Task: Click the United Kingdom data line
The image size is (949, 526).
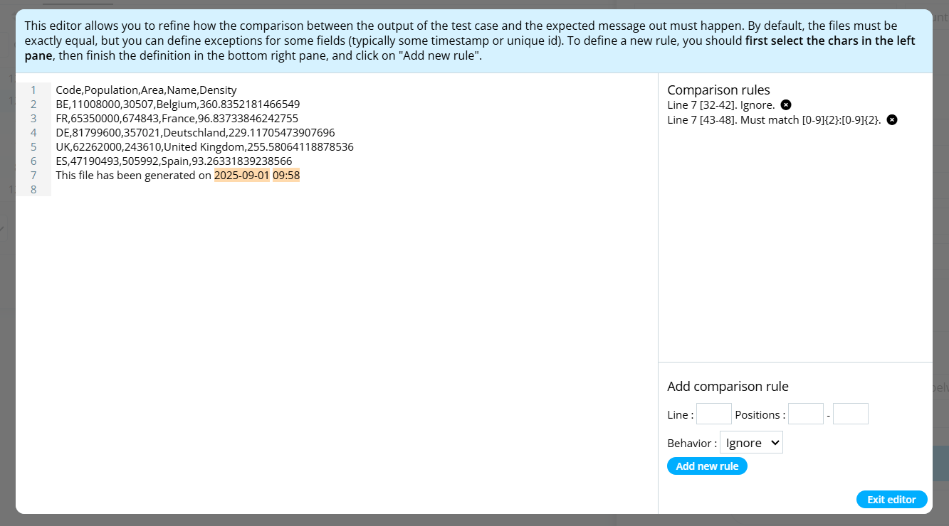Action: (x=204, y=147)
